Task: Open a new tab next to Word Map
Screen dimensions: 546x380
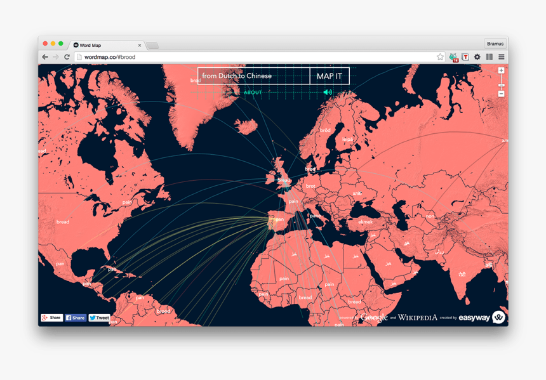Action: pos(152,46)
